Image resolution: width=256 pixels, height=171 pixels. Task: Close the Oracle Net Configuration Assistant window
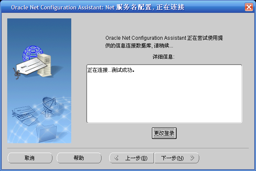pos(249,7)
